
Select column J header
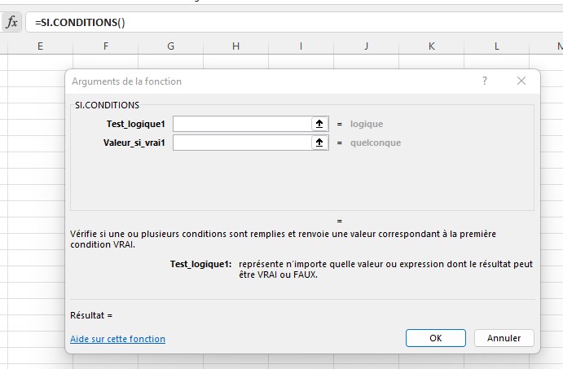pyautogui.click(x=366, y=46)
